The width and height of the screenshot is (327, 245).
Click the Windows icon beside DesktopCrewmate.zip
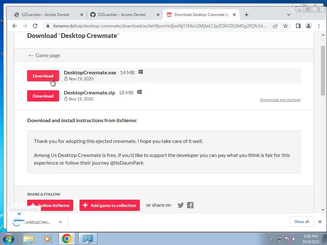pos(139,92)
